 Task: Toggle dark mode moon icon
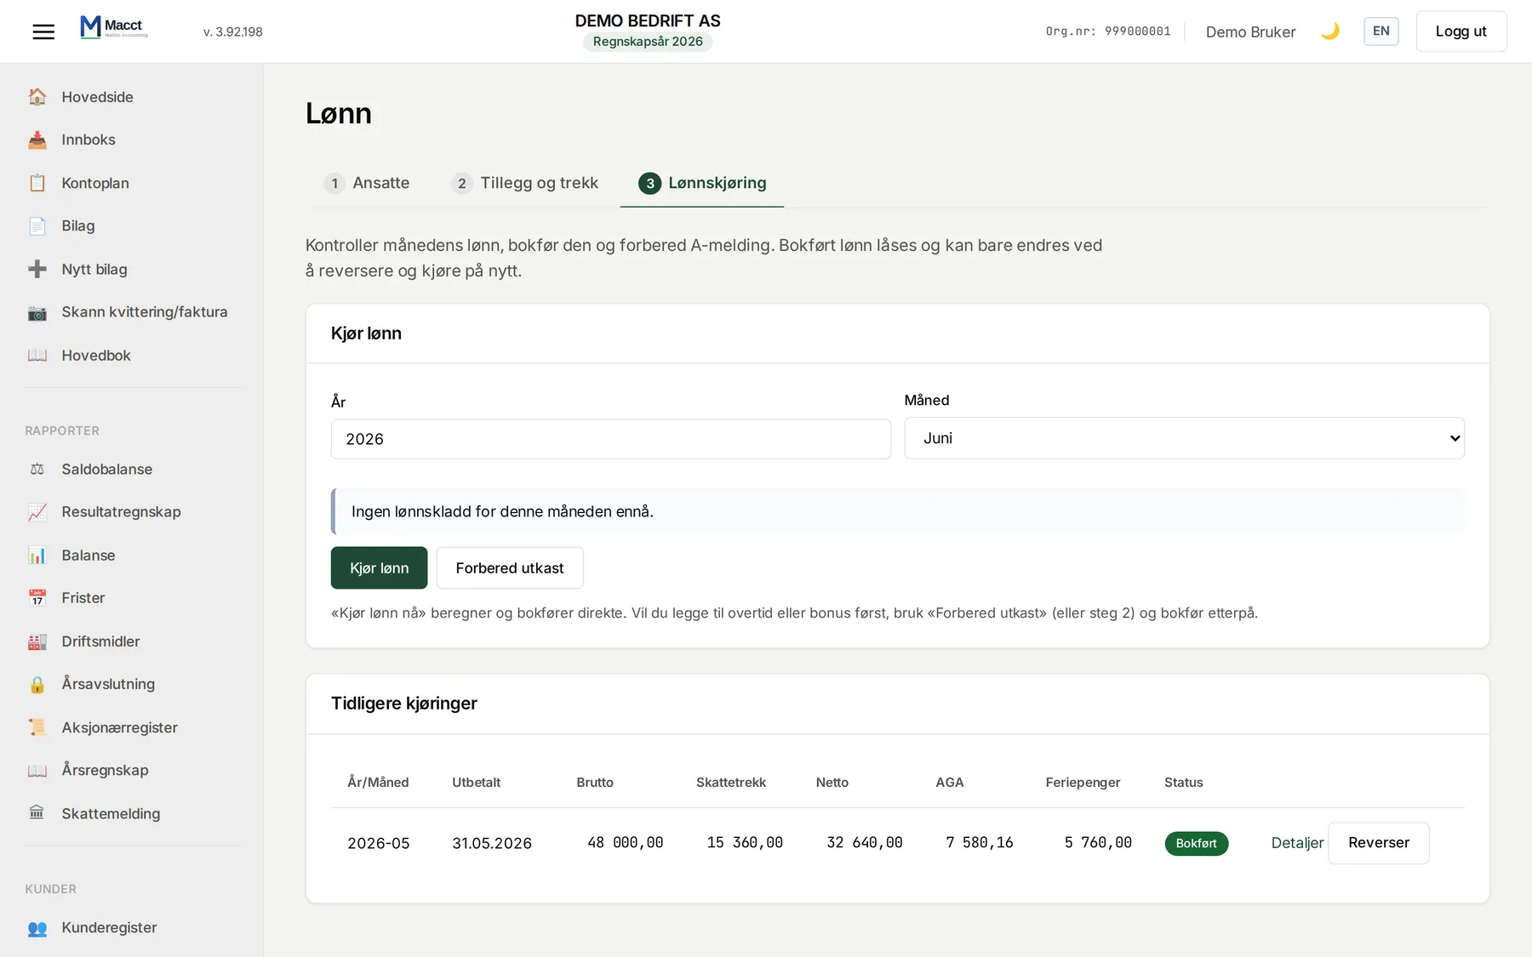point(1329,31)
